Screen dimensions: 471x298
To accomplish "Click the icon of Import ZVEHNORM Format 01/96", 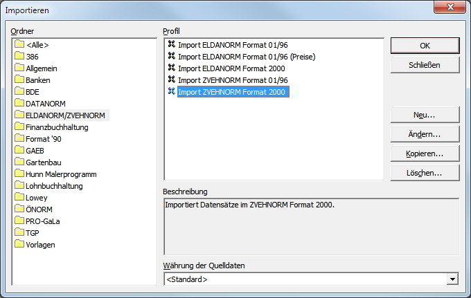I will pos(171,80).
